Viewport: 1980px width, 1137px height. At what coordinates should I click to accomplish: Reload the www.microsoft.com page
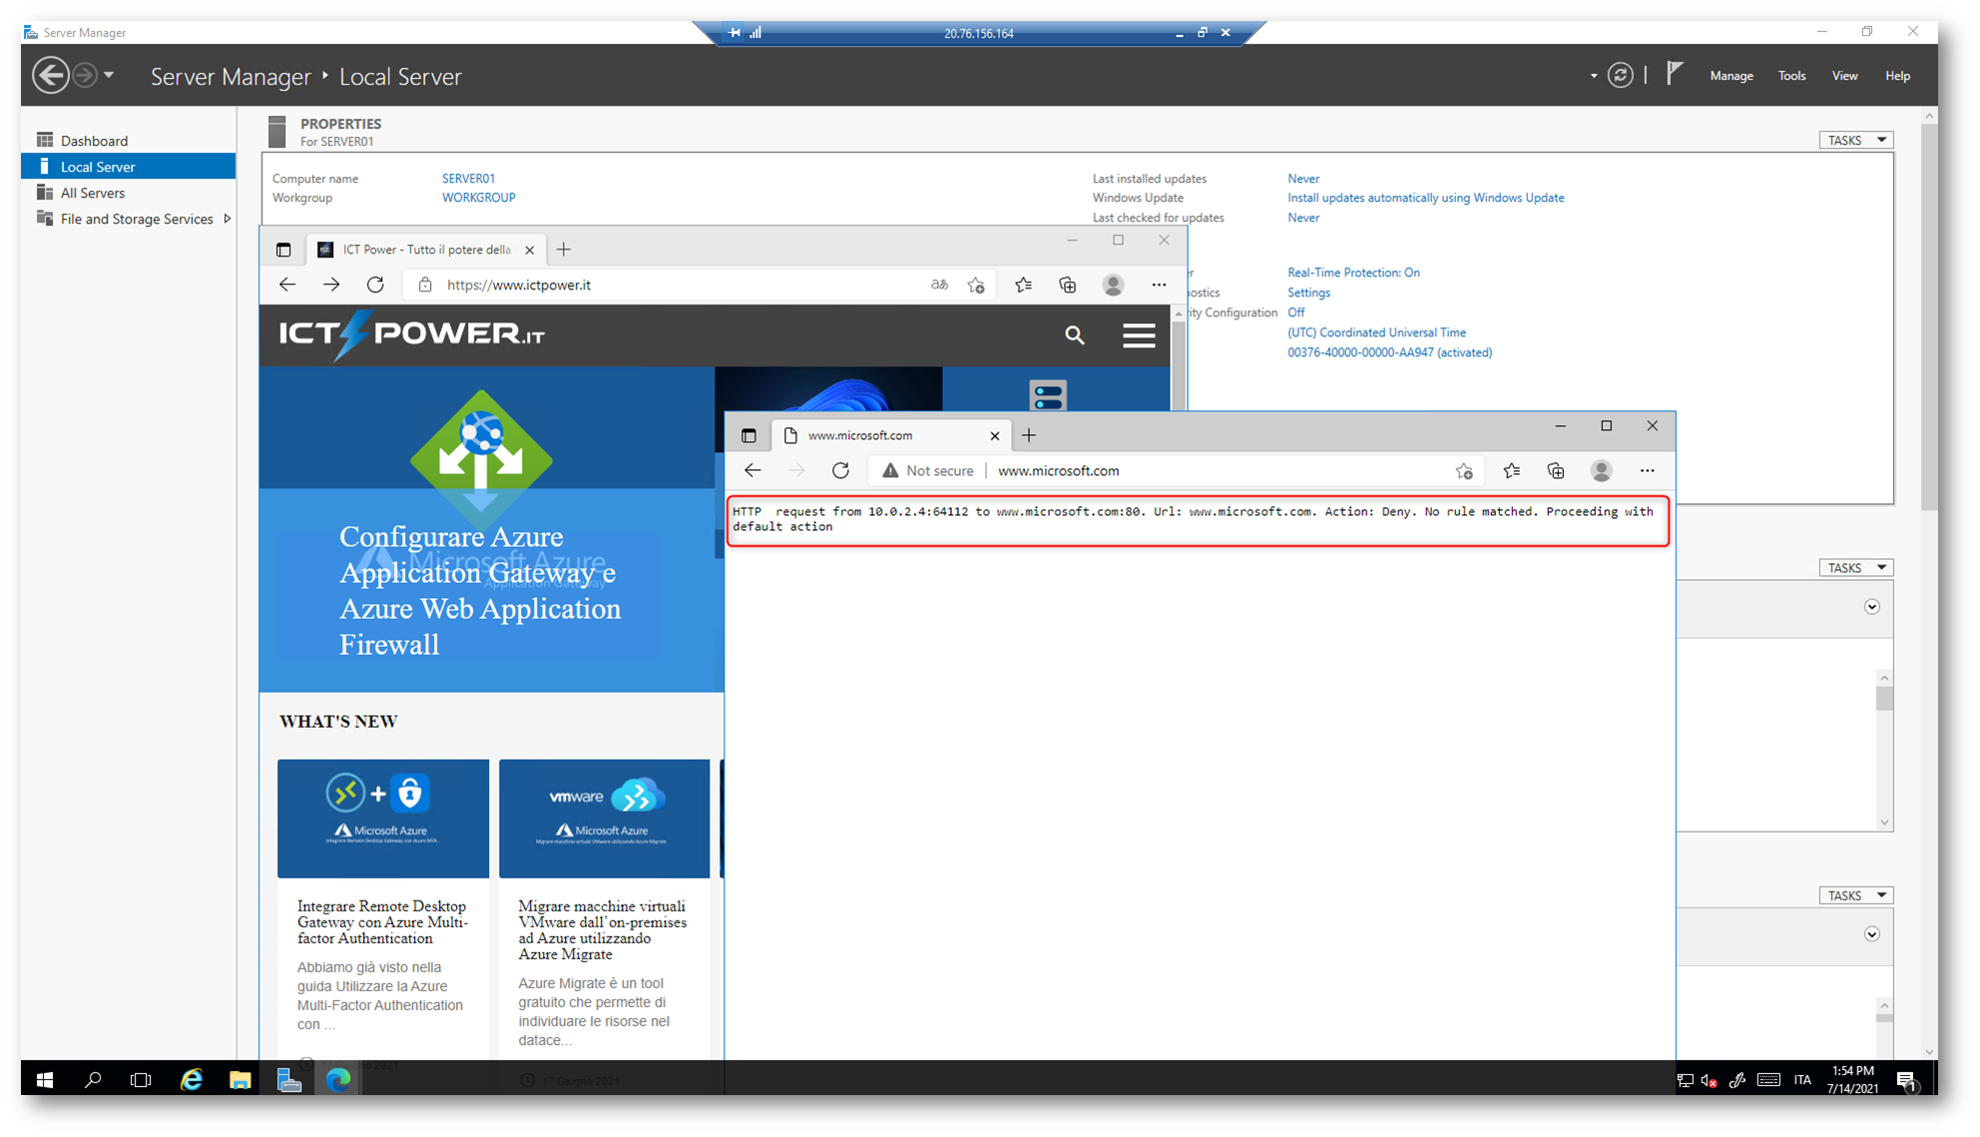pyautogui.click(x=840, y=471)
